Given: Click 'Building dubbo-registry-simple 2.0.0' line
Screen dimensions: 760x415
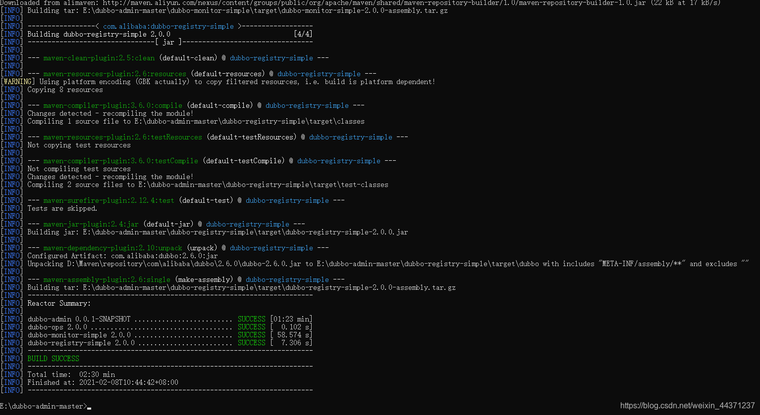Looking at the screenshot, I should pyautogui.click(x=99, y=34).
